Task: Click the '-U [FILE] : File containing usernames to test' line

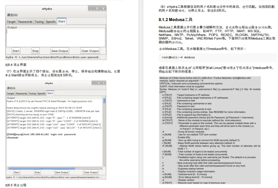Action: tap(187, 104)
